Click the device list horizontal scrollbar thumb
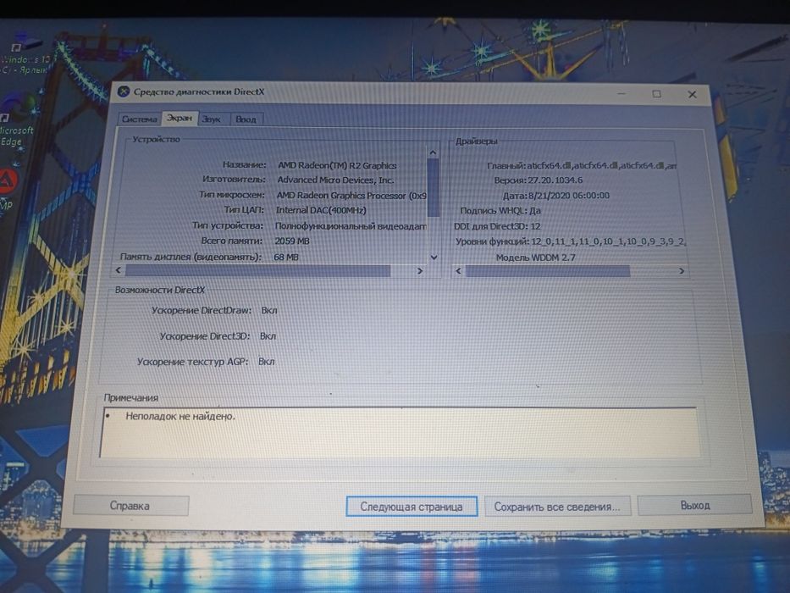 click(x=258, y=271)
